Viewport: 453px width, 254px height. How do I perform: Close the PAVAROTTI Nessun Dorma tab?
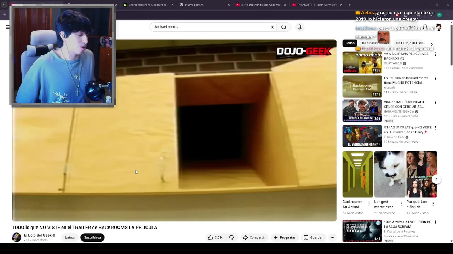[341, 5]
